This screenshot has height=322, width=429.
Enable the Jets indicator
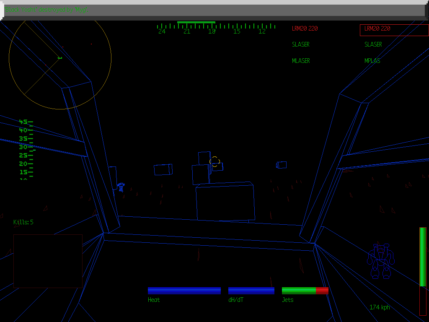point(305,290)
